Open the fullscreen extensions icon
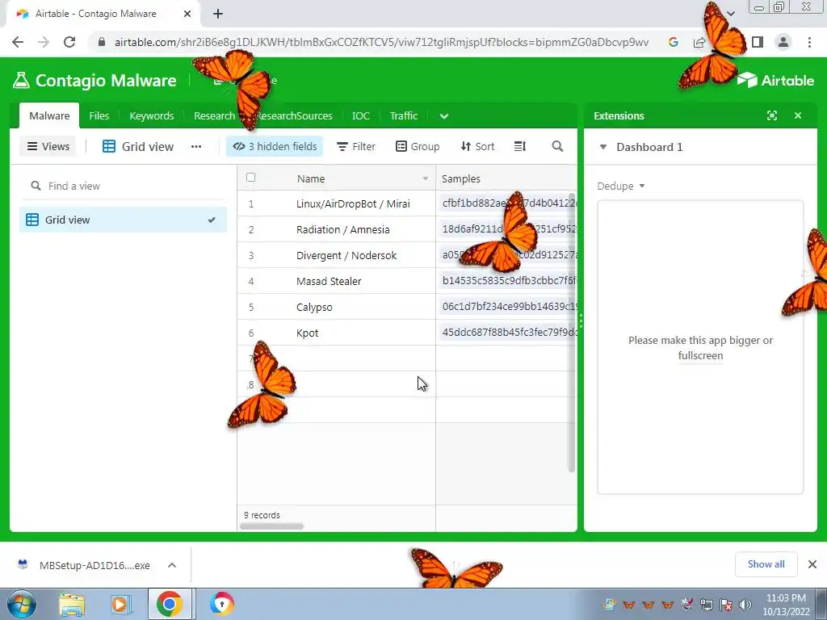 click(772, 115)
